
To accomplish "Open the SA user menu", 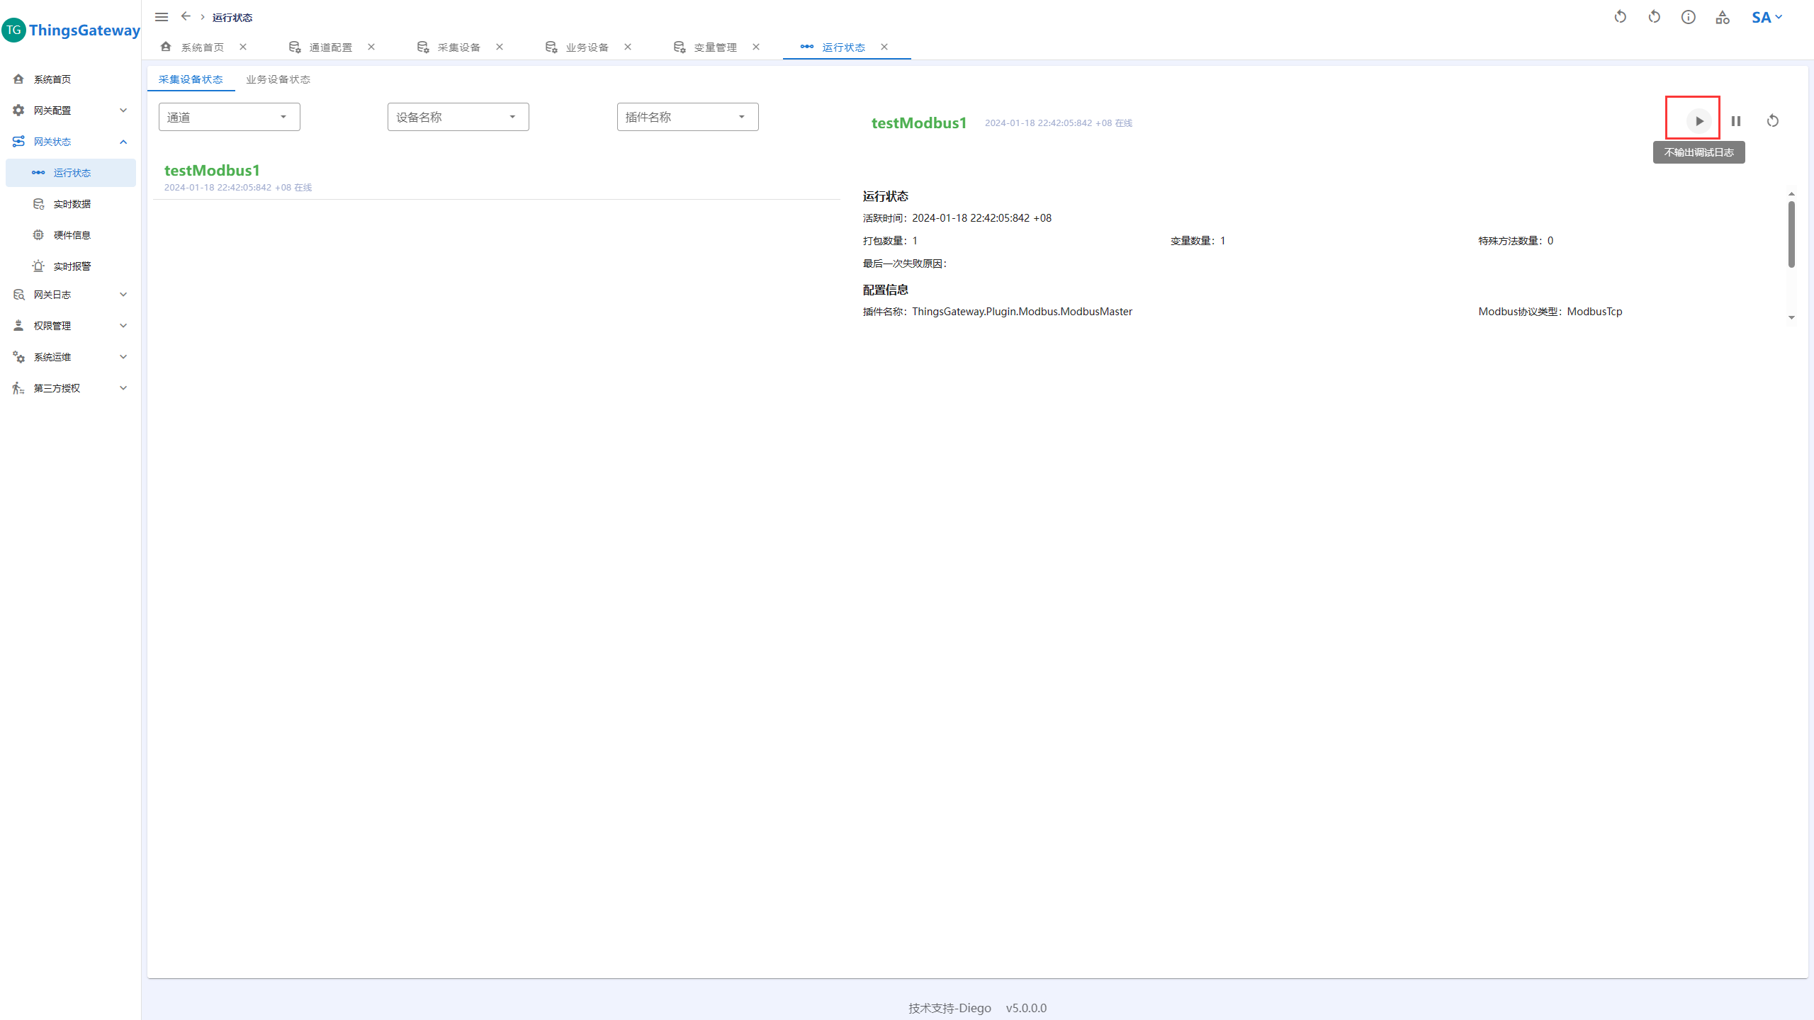I will click(x=1766, y=17).
